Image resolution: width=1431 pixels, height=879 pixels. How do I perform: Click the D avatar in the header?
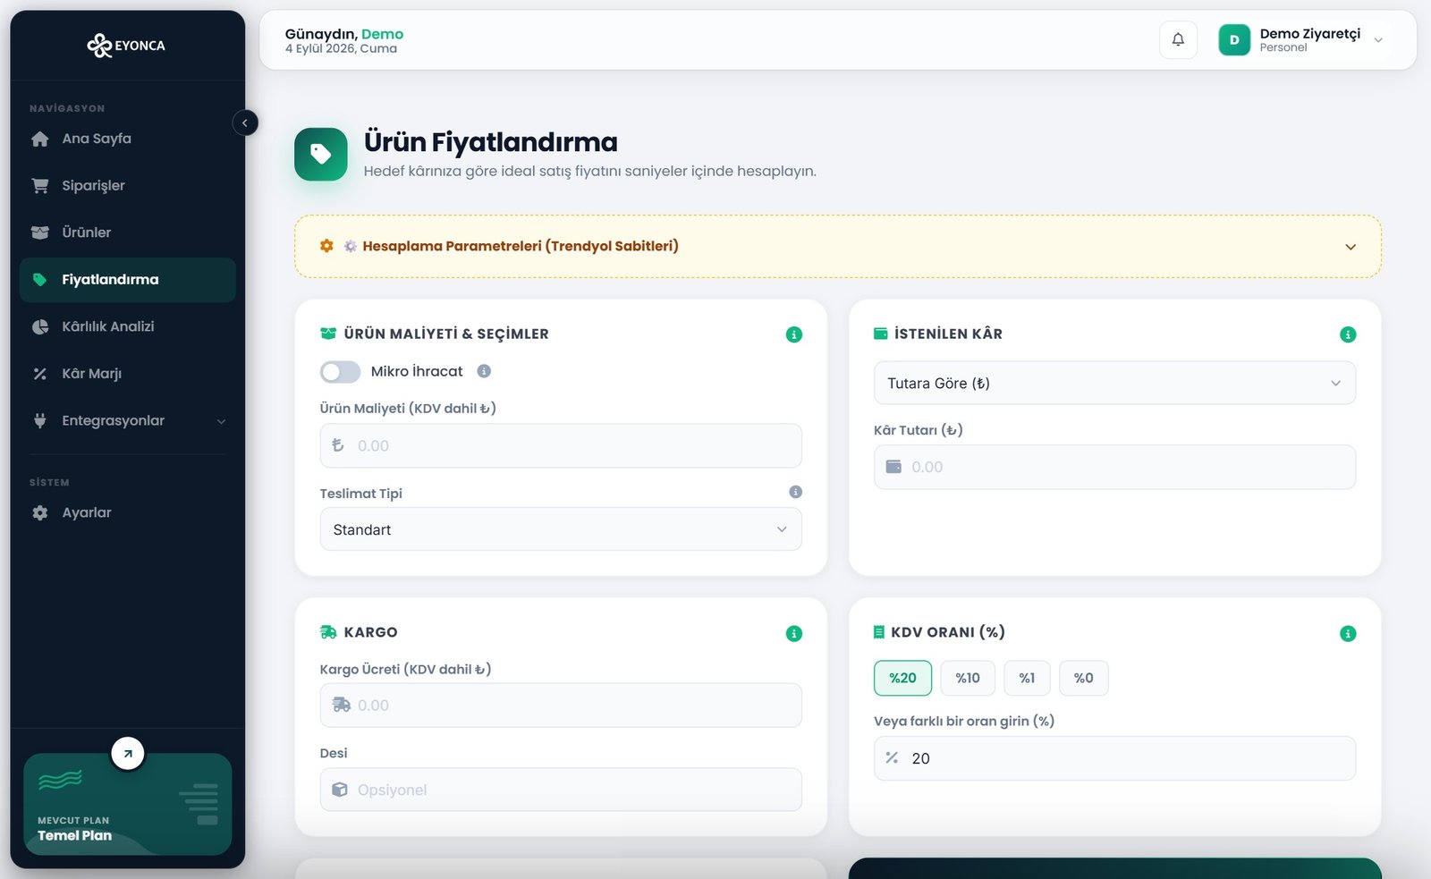click(x=1234, y=39)
